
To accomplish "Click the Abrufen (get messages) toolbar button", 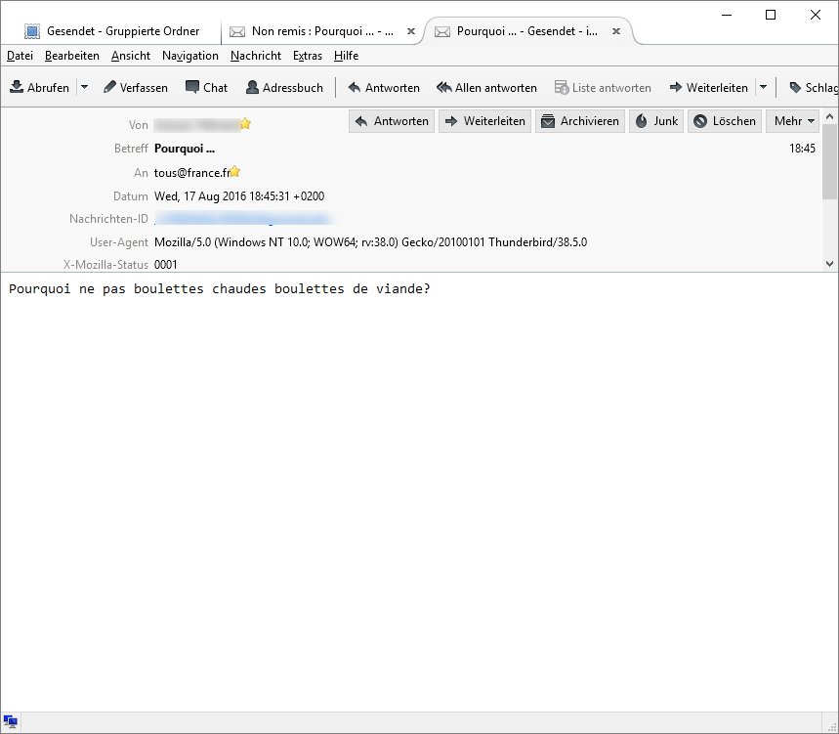I will [40, 87].
